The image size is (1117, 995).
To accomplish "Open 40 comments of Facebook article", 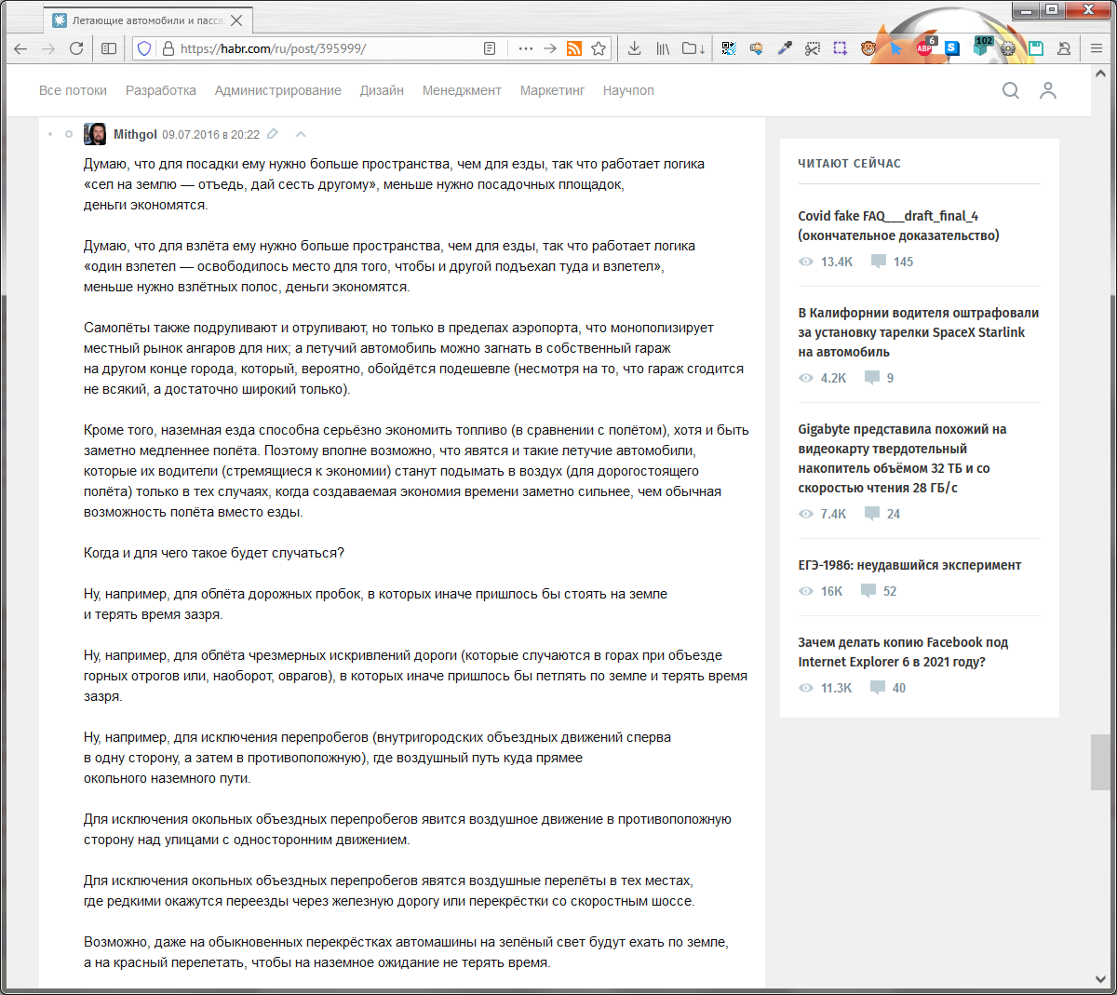I will (x=888, y=688).
